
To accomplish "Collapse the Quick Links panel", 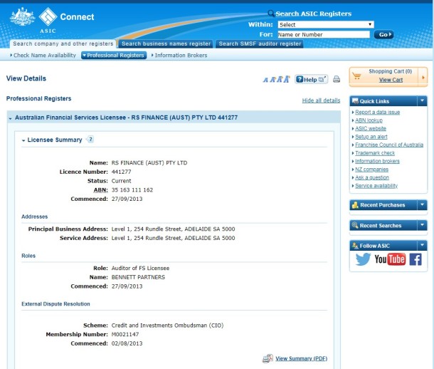I will click(422, 101).
